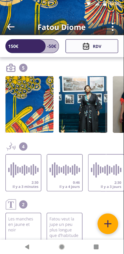Click the 150€ paid amount bar

click(x=25, y=46)
